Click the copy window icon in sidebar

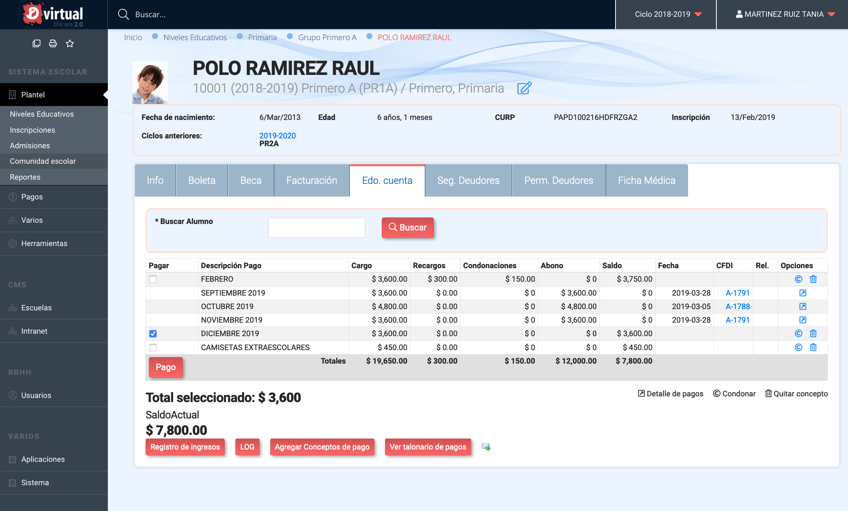pos(36,43)
